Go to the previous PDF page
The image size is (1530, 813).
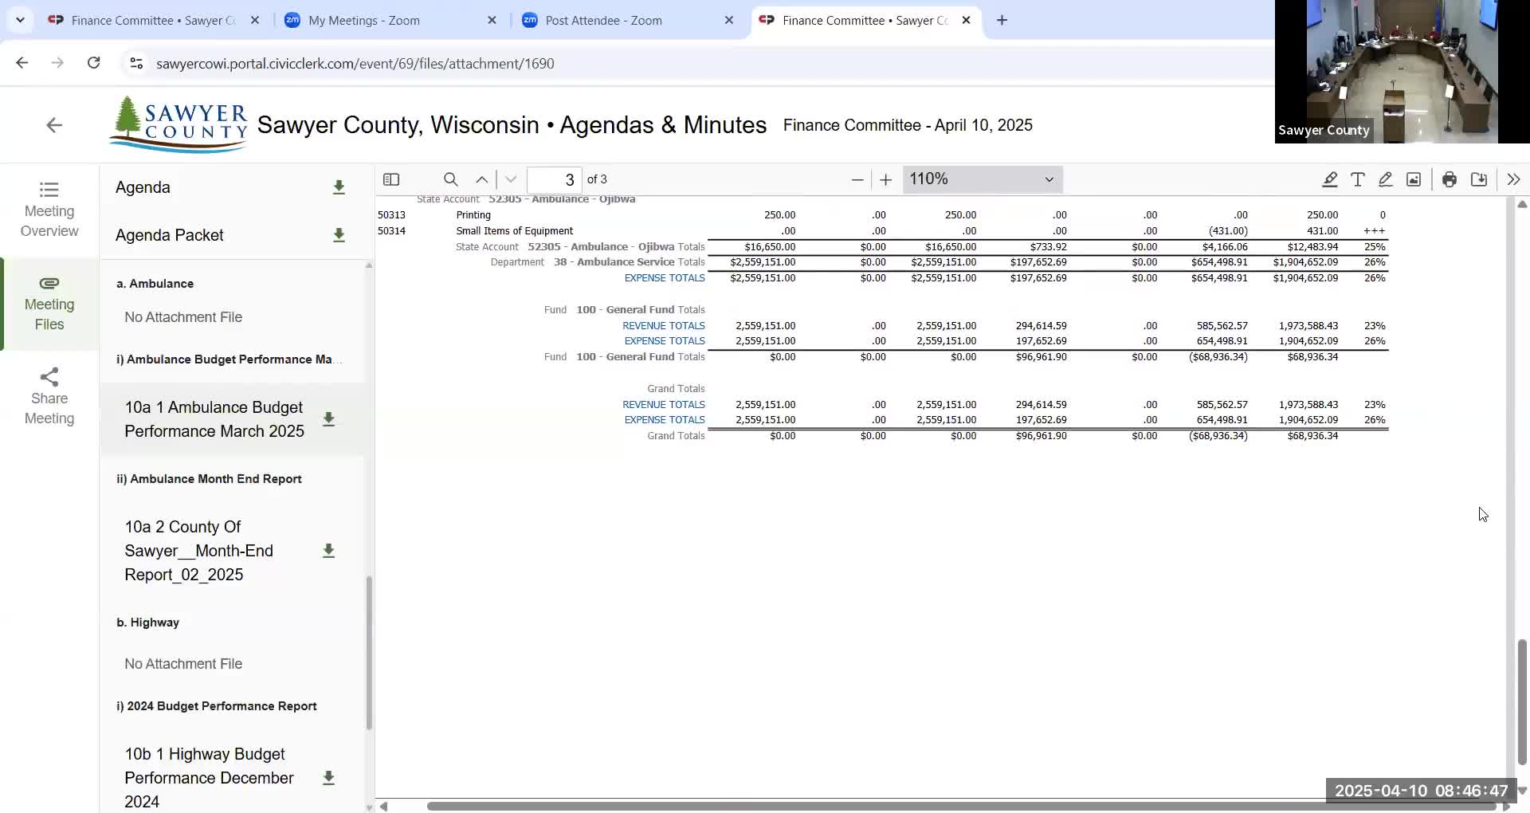pyautogui.click(x=481, y=179)
